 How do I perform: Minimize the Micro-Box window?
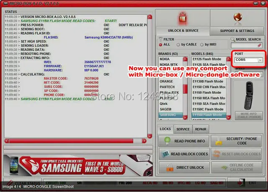(x=256, y=3)
